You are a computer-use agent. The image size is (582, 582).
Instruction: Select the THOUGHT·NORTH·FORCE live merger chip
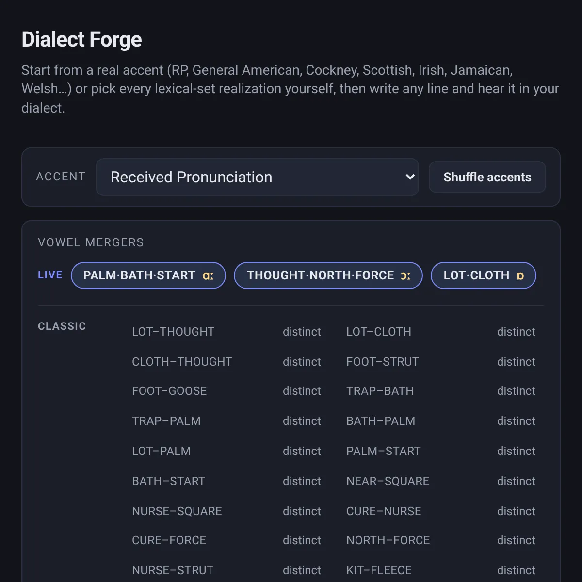click(x=328, y=275)
